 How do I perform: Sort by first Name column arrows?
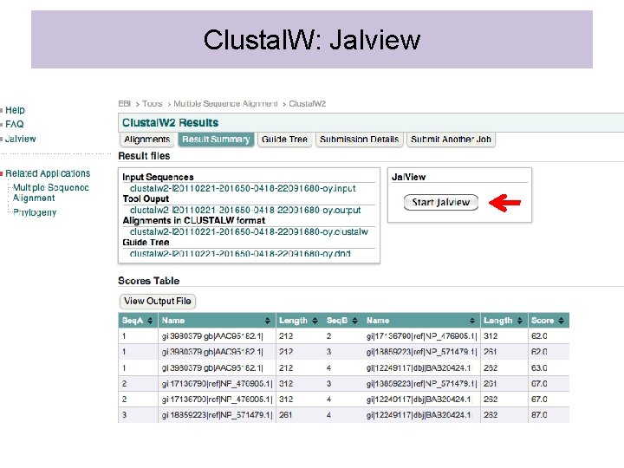pyautogui.click(x=268, y=321)
